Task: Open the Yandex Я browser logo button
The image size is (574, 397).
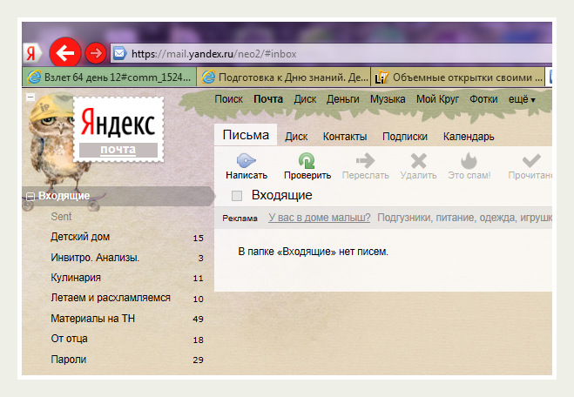Action: point(32,54)
